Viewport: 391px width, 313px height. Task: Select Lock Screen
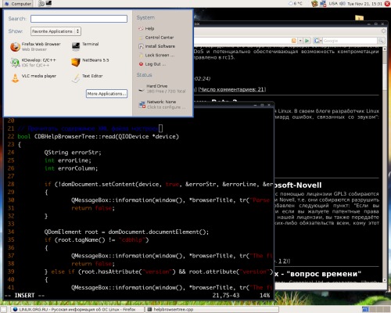coord(156,55)
